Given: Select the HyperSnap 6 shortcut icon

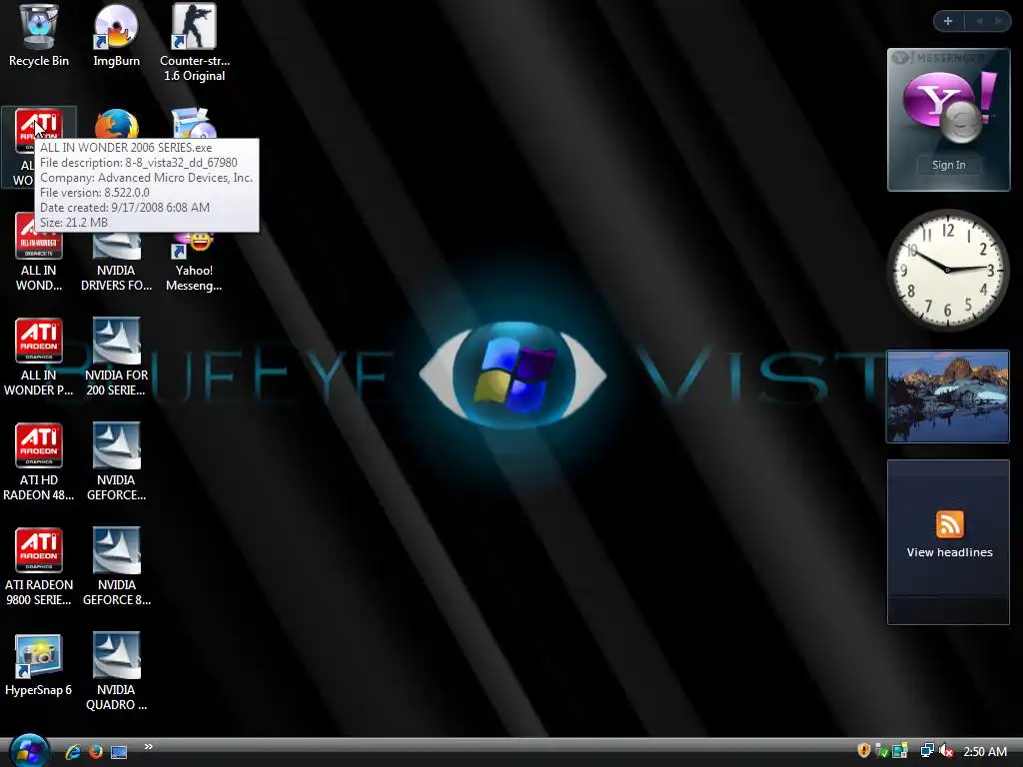Looking at the screenshot, I should [x=39, y=664].
